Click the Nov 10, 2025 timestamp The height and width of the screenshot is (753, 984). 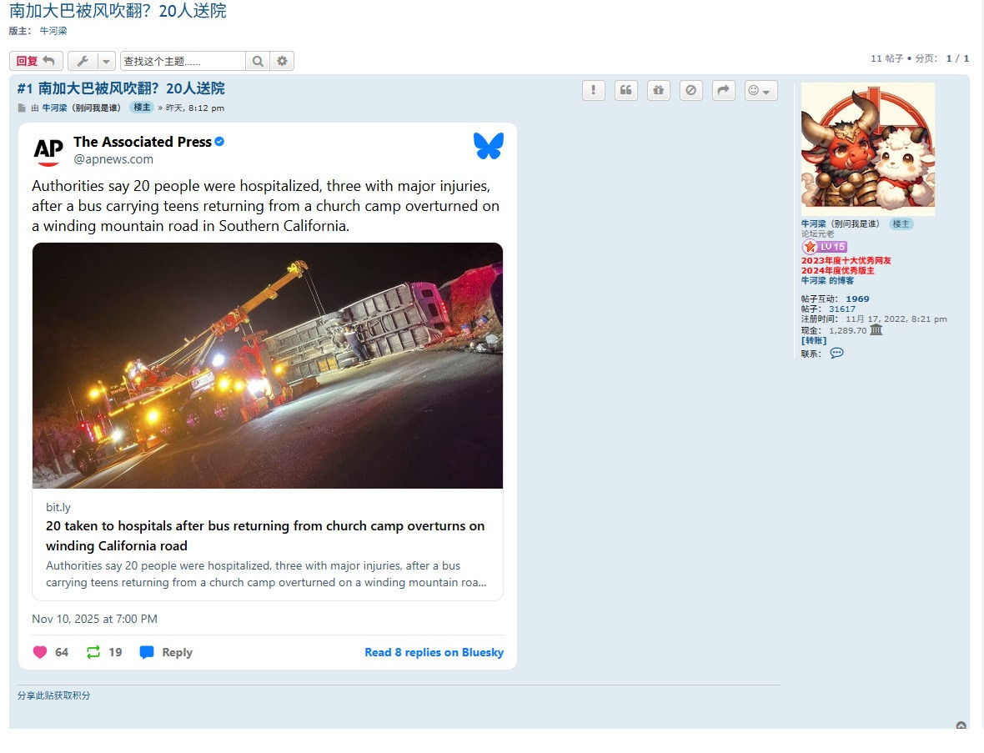(x=95, y=619)
